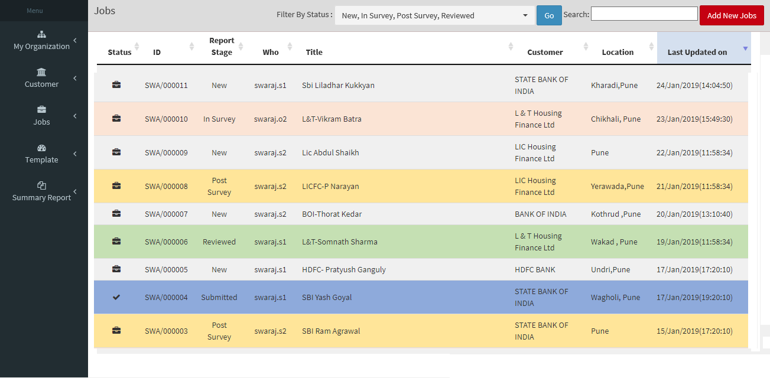Expand Customer menu chevron

click(75, 78)
